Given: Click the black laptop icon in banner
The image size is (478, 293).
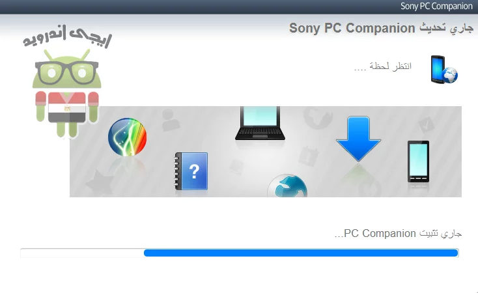Looking at the screenshot, I should point(260,123).
